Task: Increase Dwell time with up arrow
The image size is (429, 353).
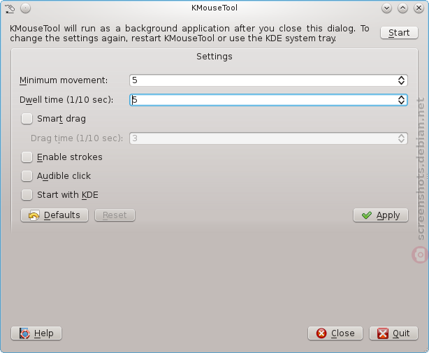Action: coord(401,97)
